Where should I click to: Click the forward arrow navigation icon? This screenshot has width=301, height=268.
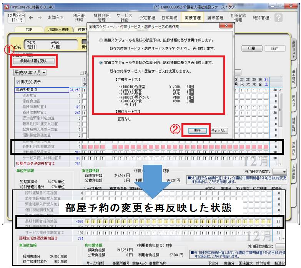[x=39, y=18]
